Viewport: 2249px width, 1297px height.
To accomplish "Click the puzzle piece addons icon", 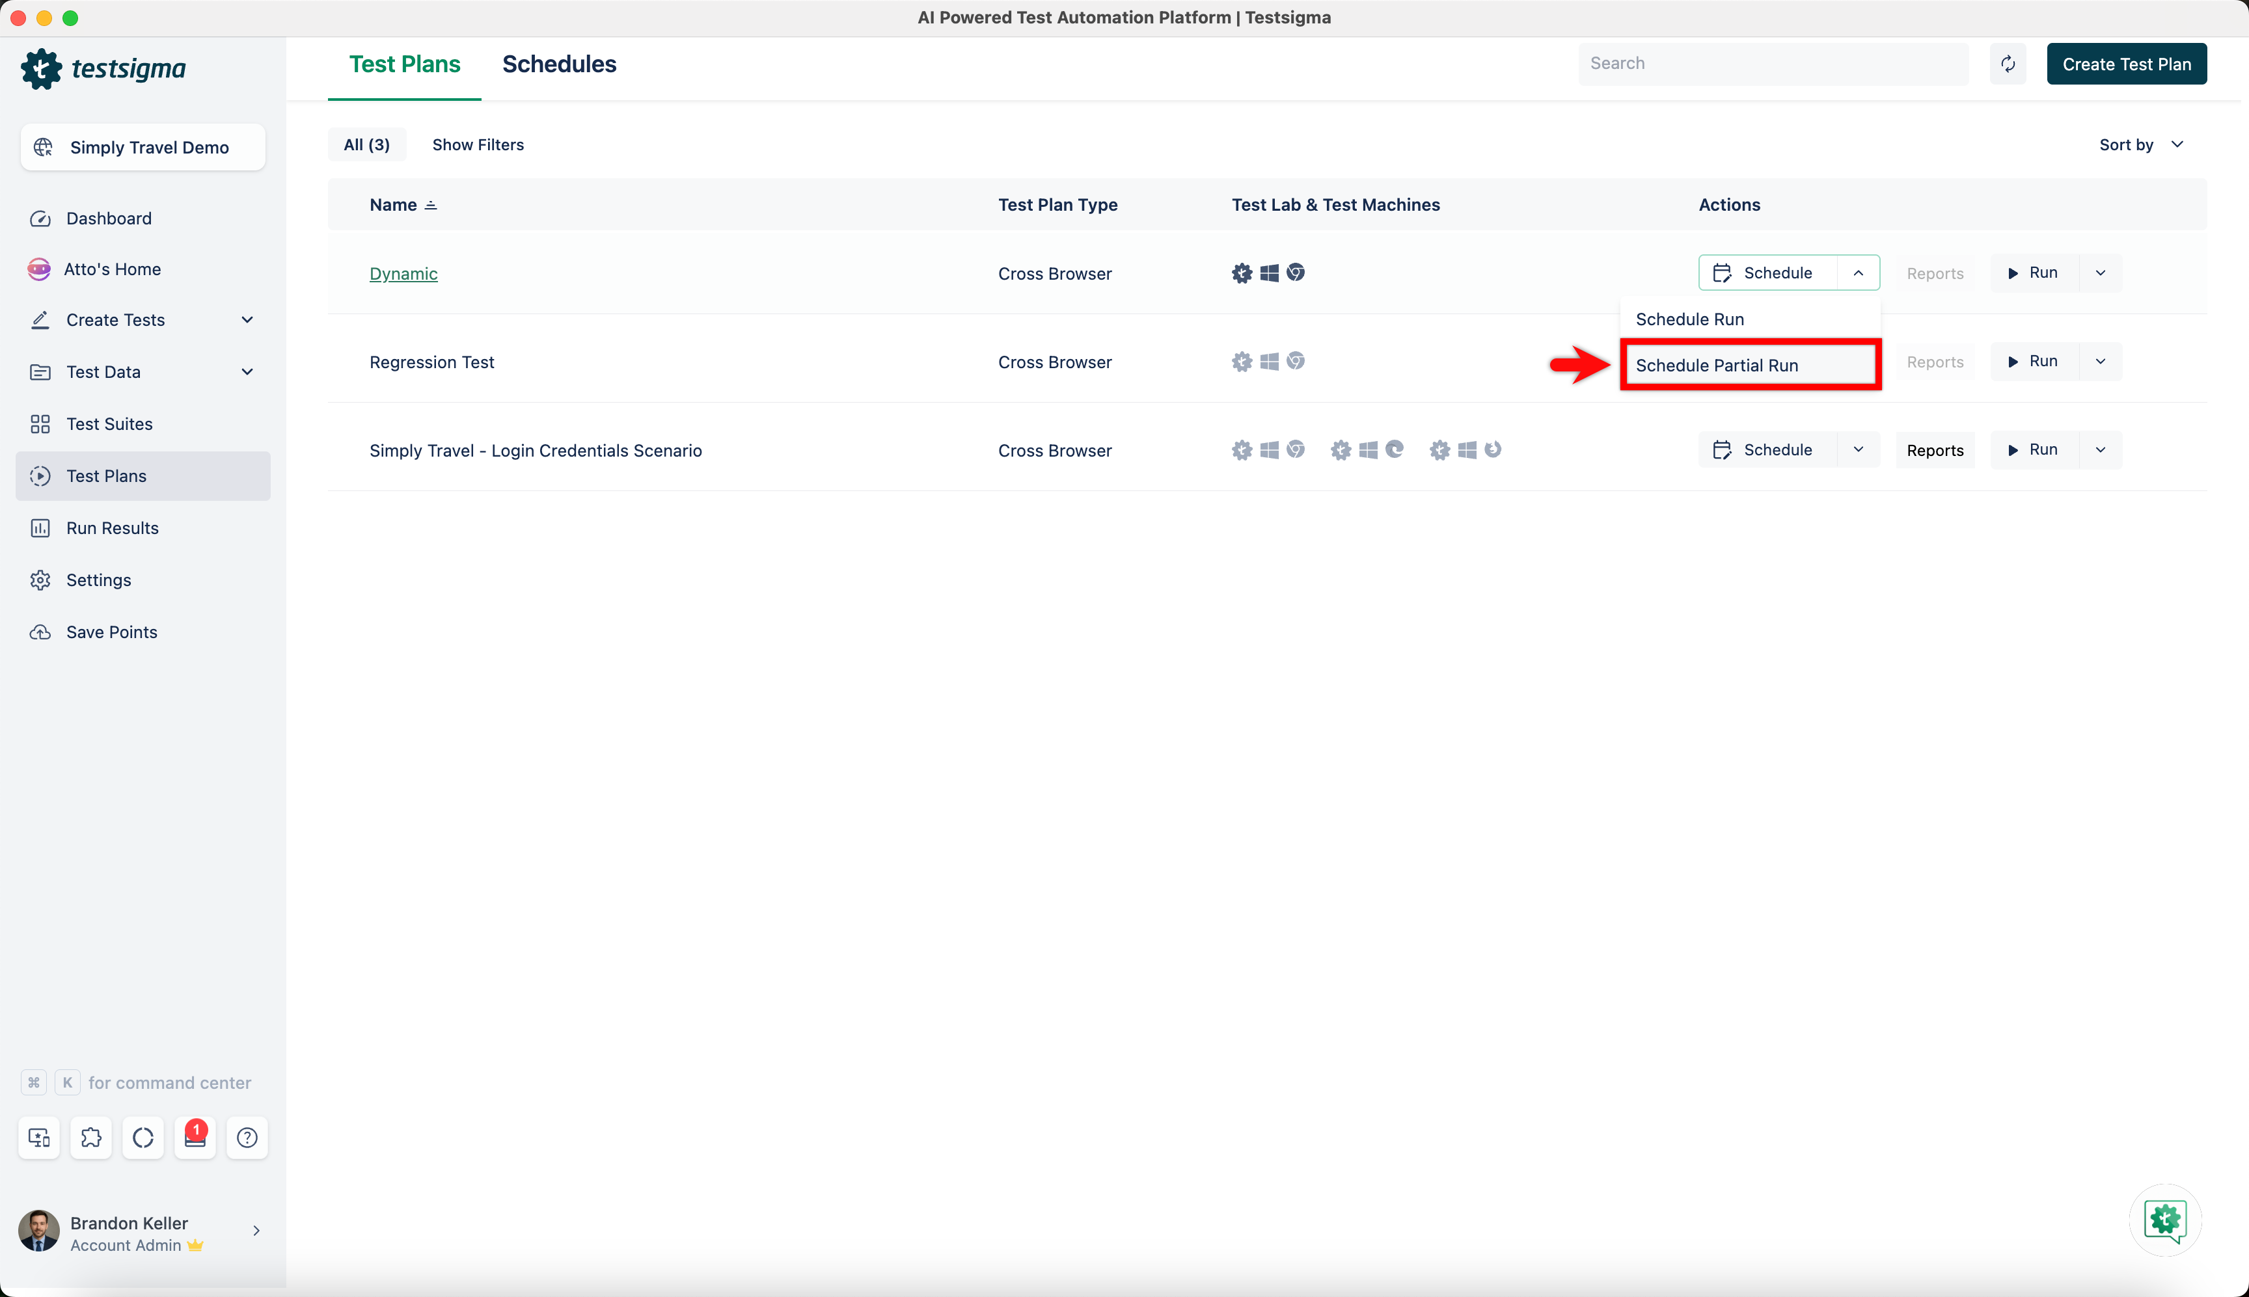I will click(91, 1138).
